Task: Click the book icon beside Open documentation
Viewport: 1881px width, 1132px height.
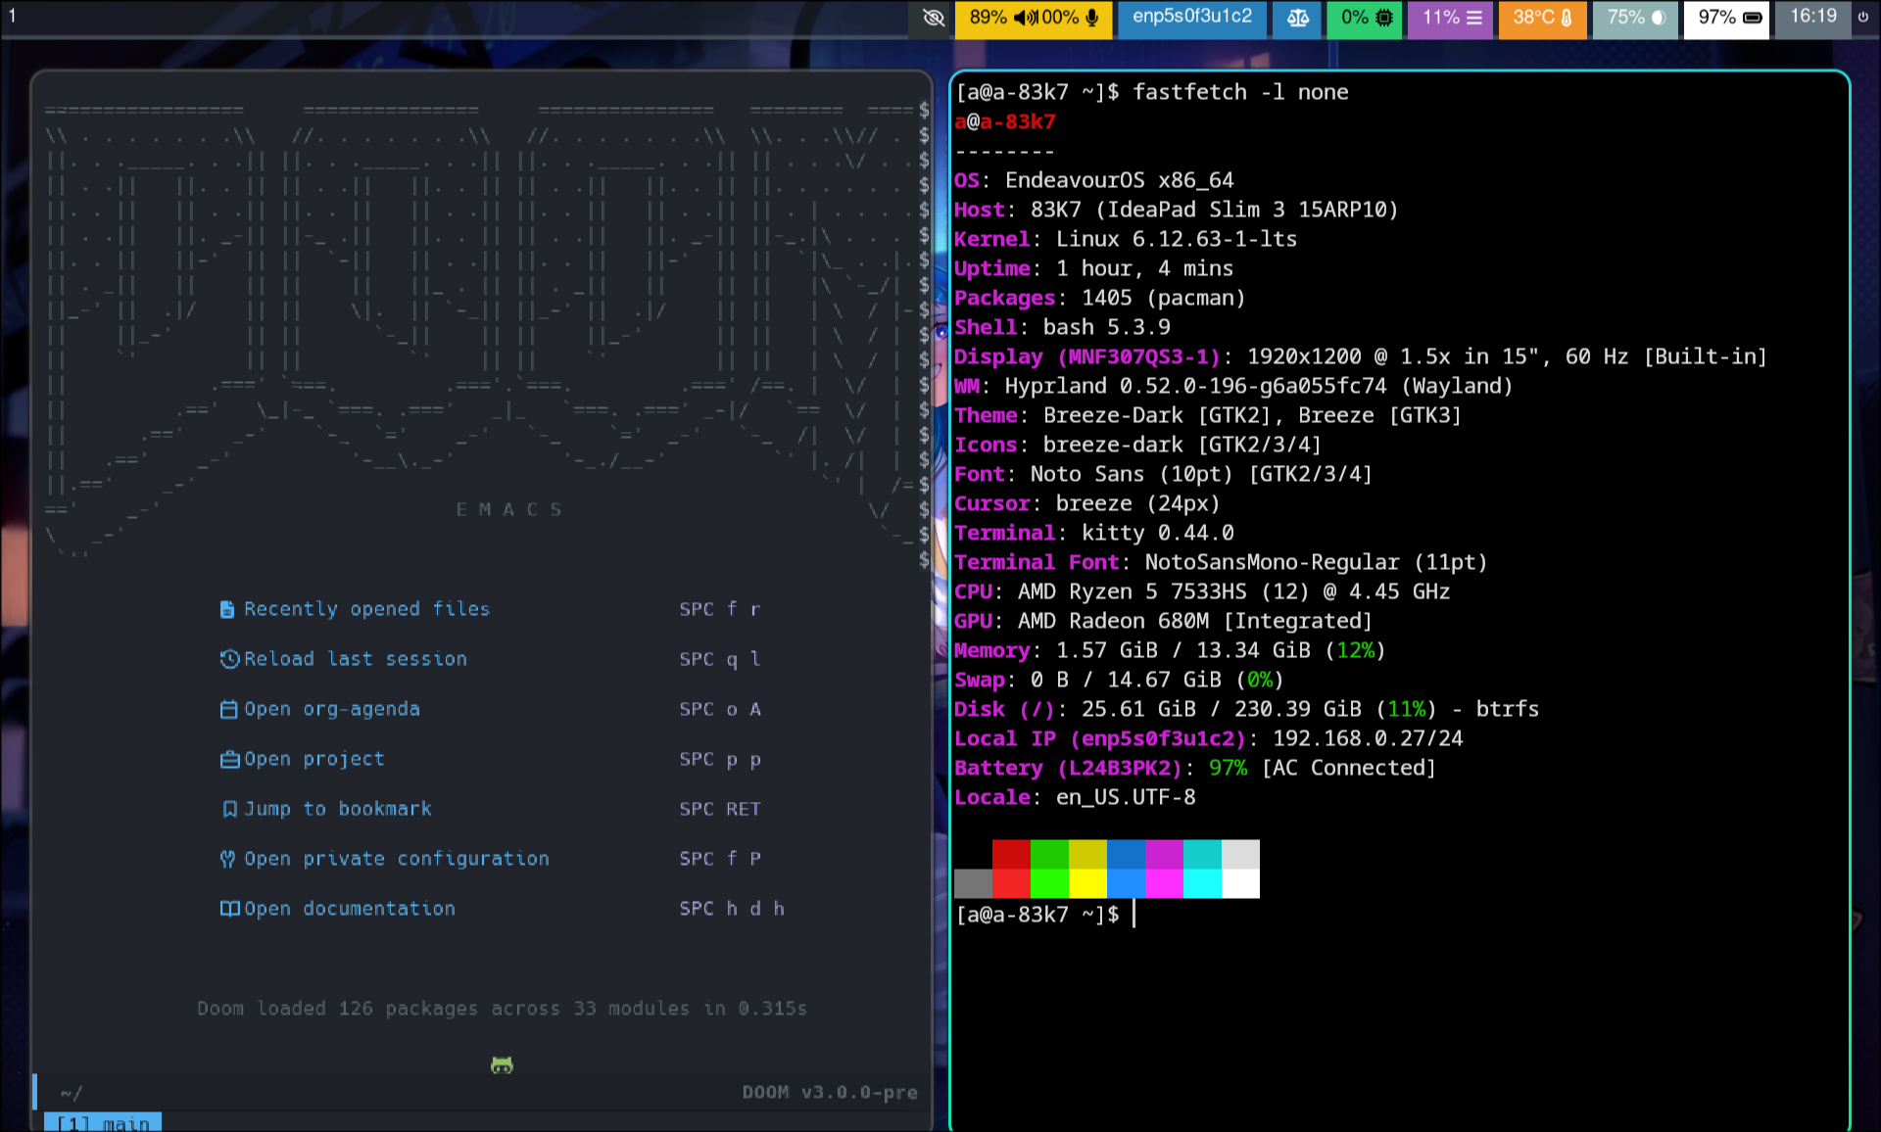Action: tap(228, 908)
